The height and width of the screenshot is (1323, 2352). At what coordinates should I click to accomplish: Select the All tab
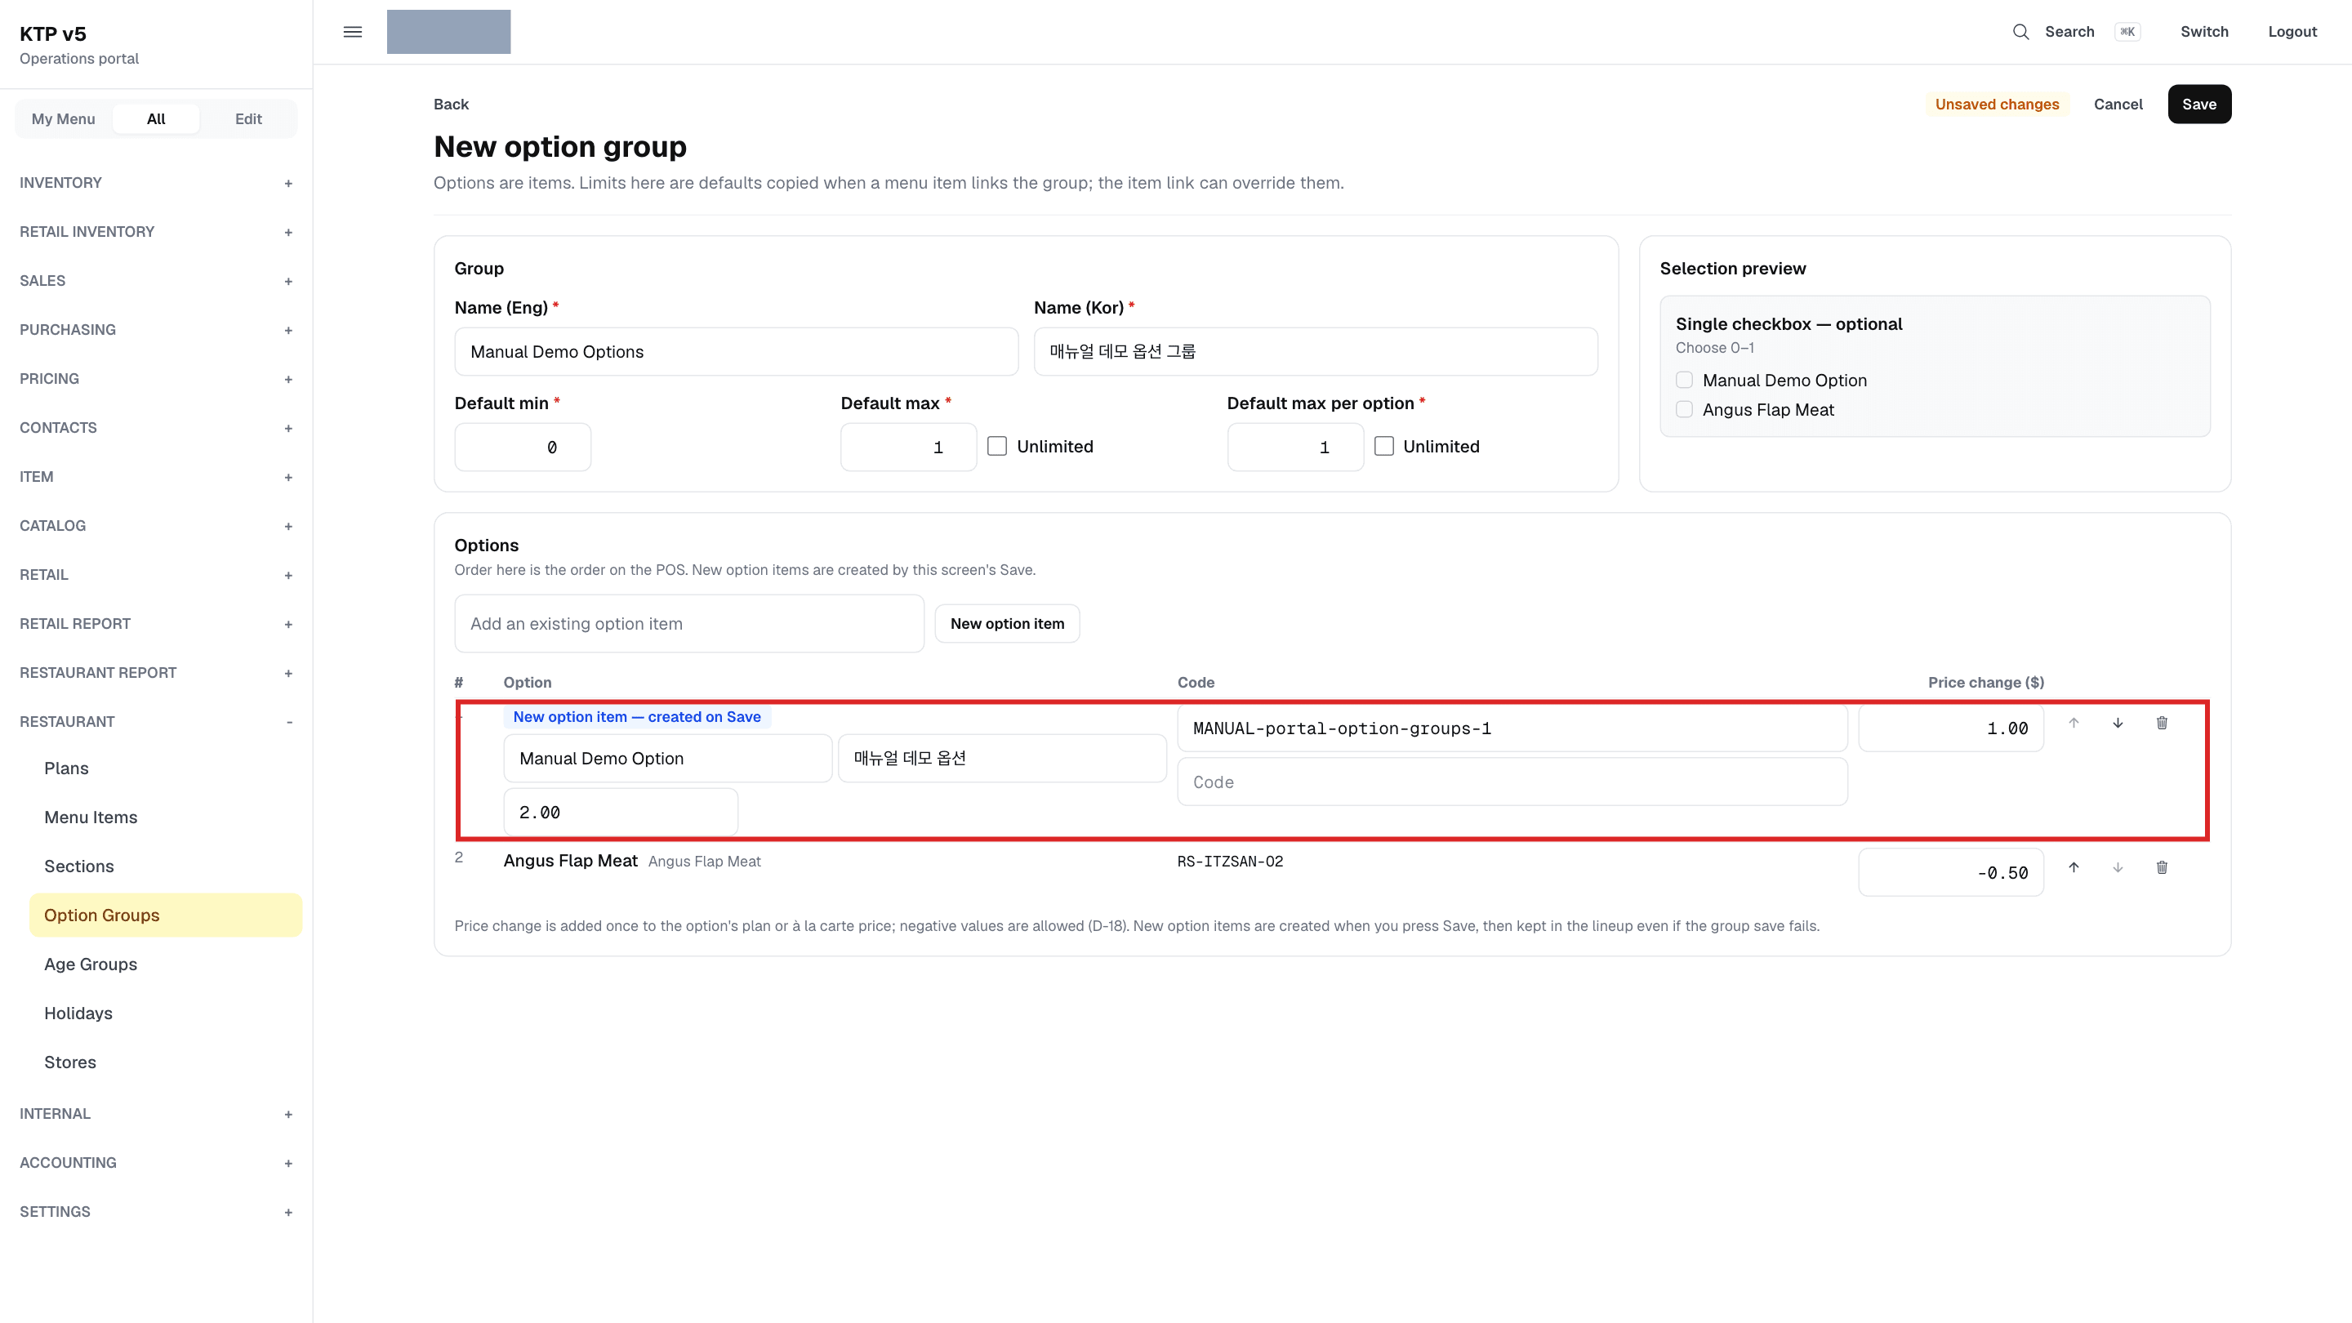pyautogui.click(x=156, y=118)
